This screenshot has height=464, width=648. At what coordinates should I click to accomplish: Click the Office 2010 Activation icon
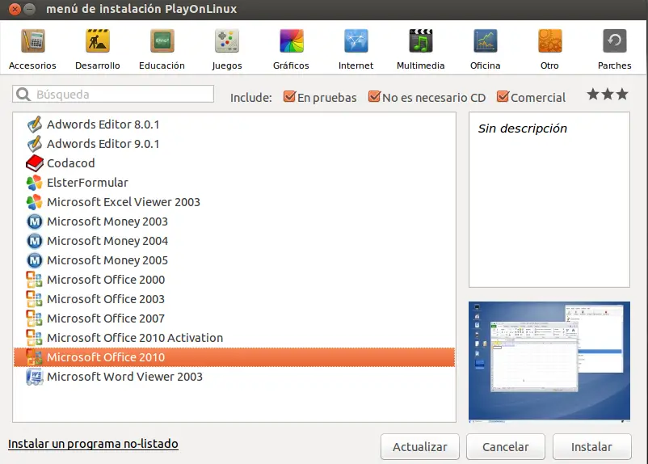tap(34, 338)
